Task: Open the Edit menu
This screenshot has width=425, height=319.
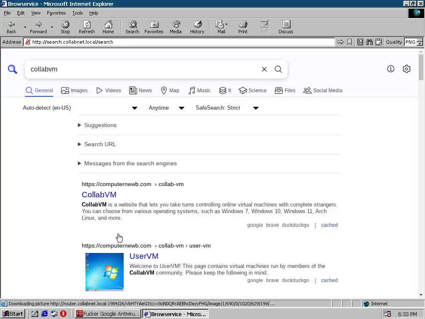Action: pyautogui.click(x=21, y=13)
